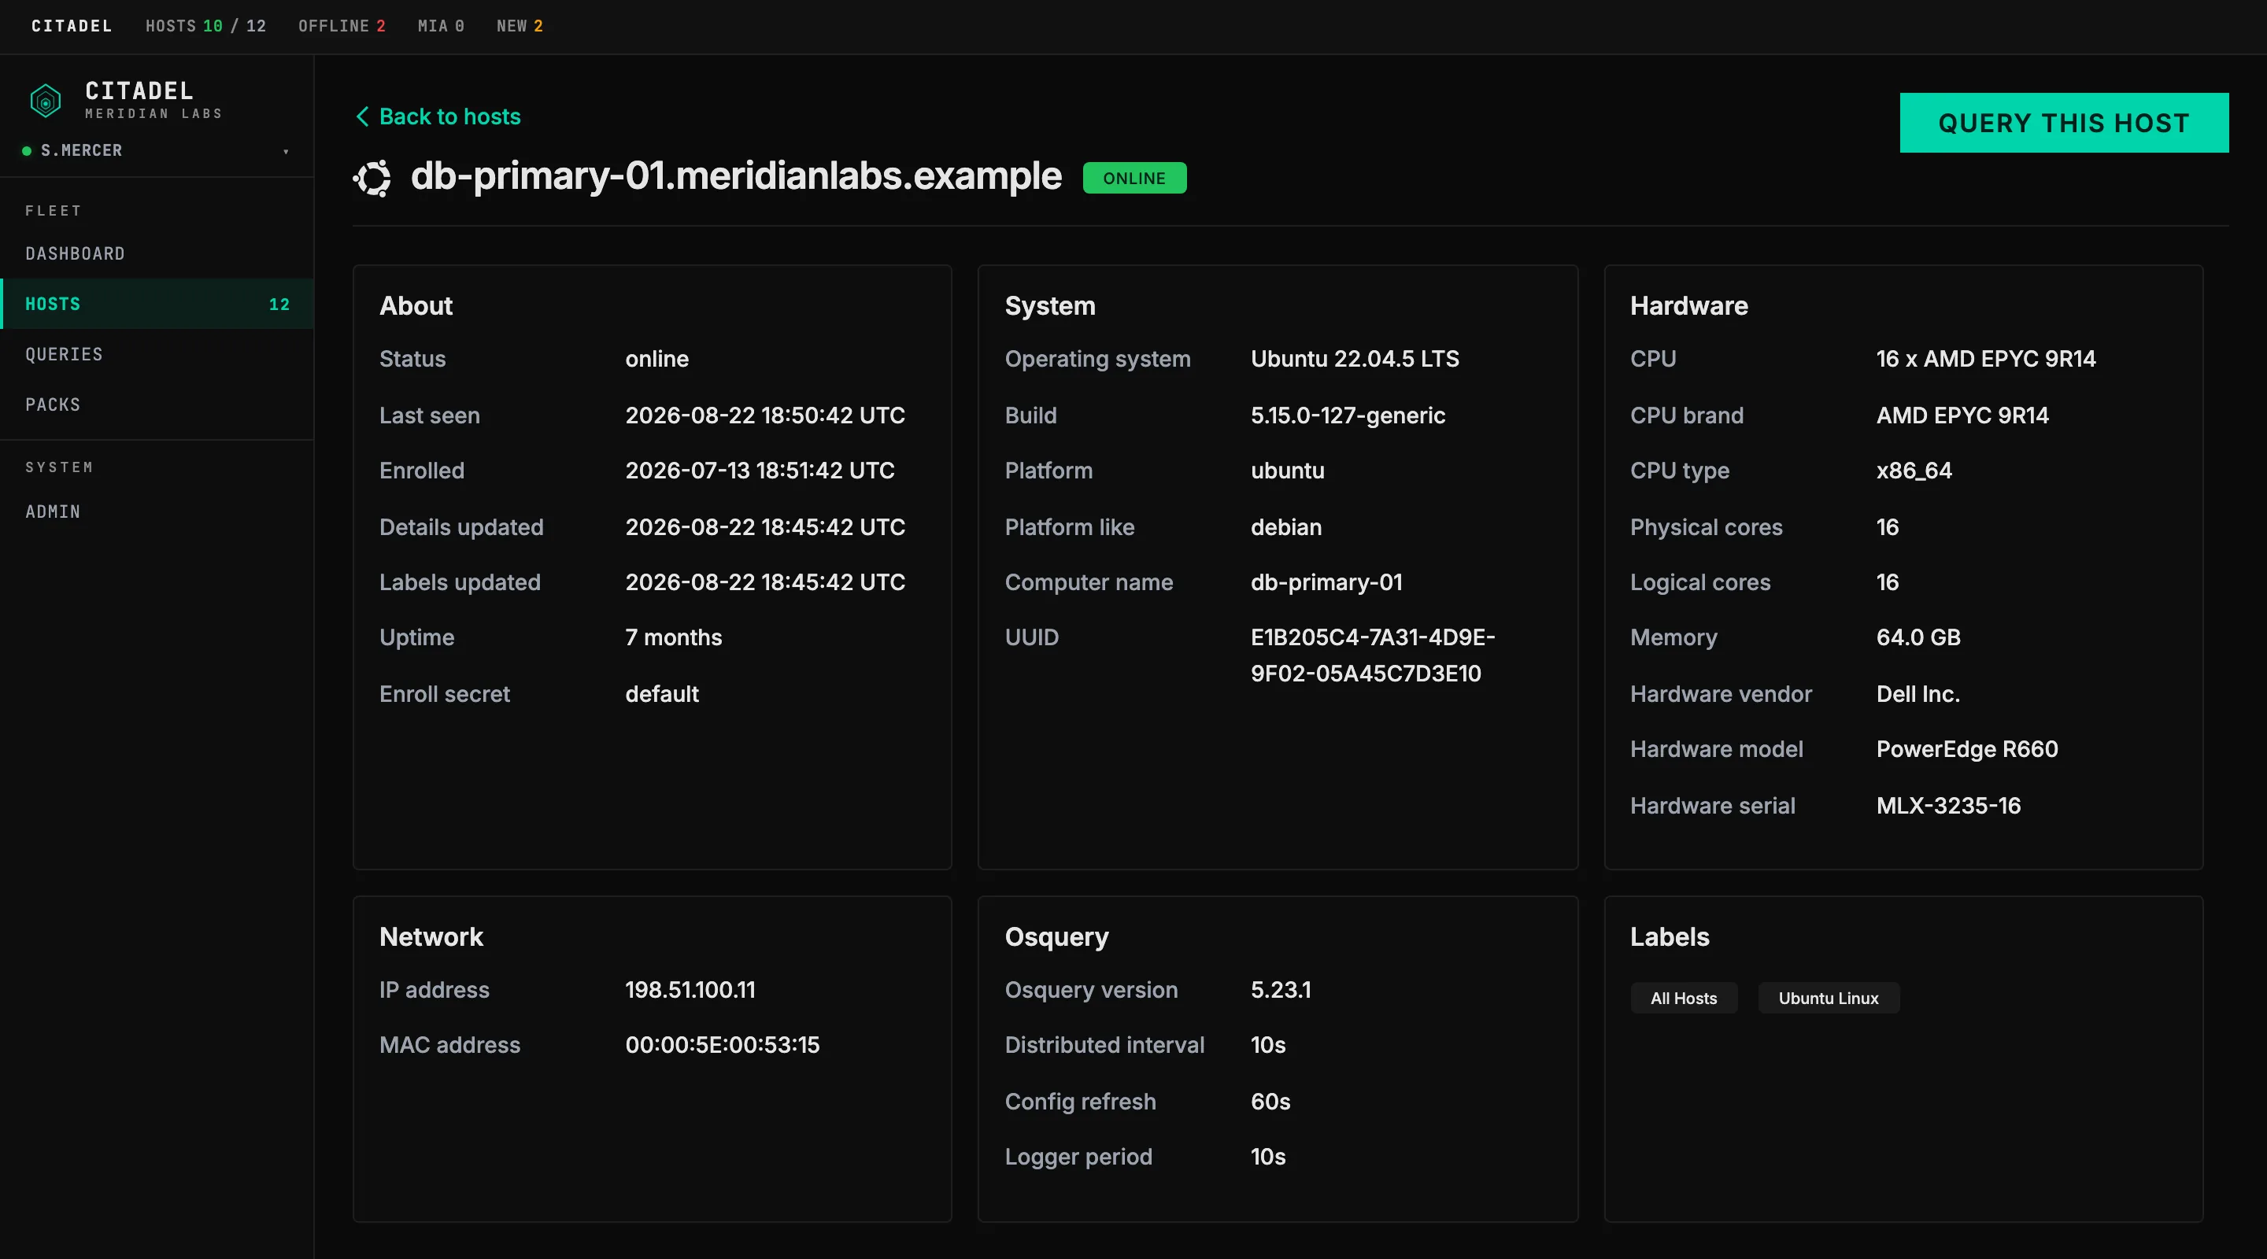
Task: Click Status value online in About
Action: point(656,359)
